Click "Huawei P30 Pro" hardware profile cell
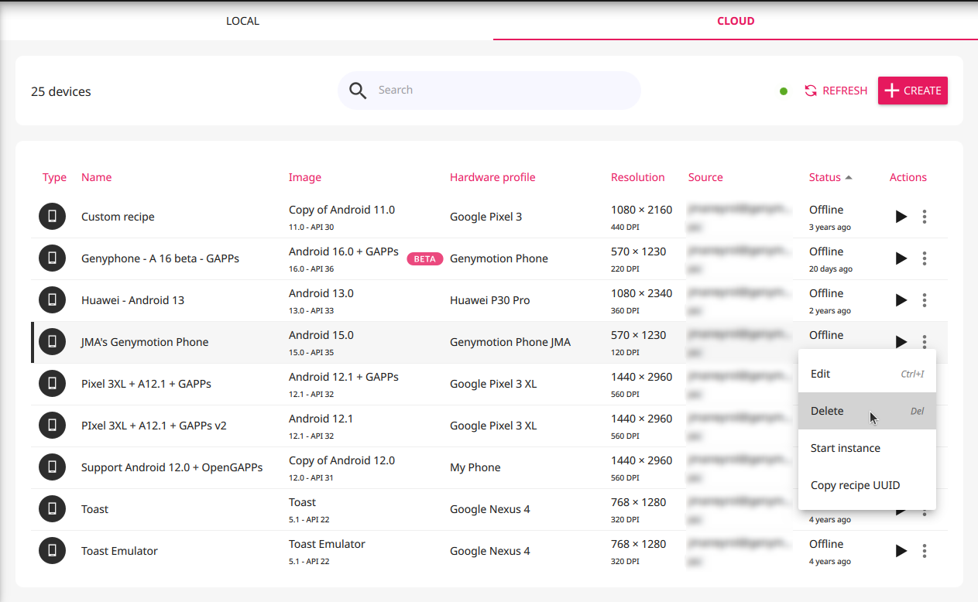The width and height of the screenshot is (978, 602). [x=490, y=300]
